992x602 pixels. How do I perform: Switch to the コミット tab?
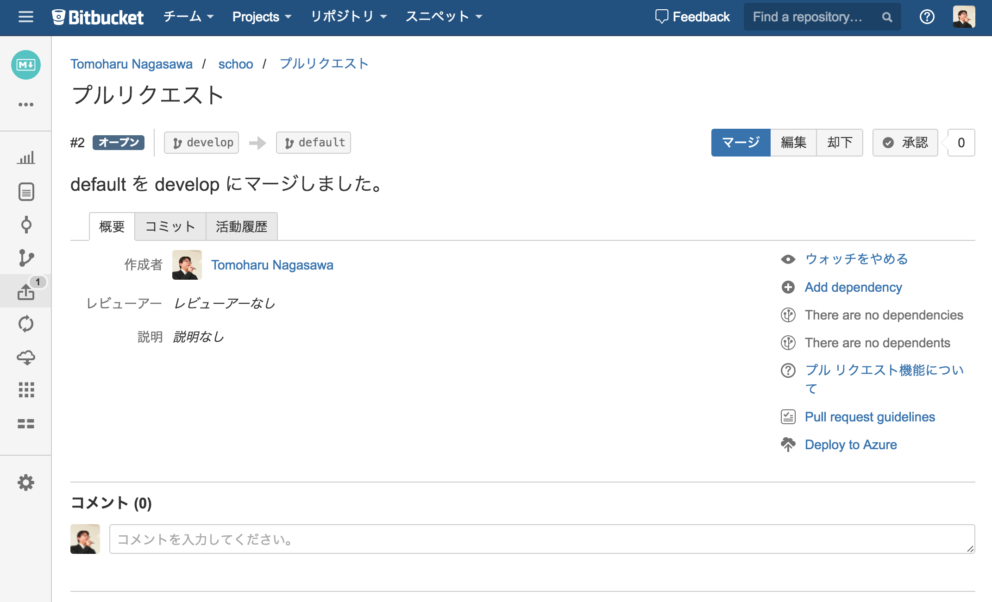pyautogui.click(x=170, y=226)
